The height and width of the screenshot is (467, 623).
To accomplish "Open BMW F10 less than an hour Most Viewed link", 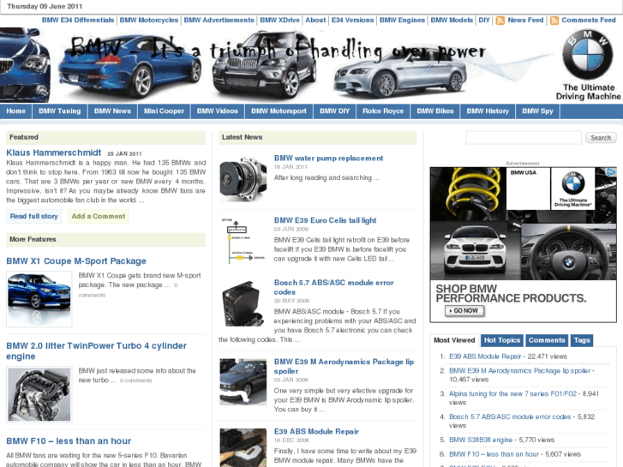I will [x=494, y=454].
